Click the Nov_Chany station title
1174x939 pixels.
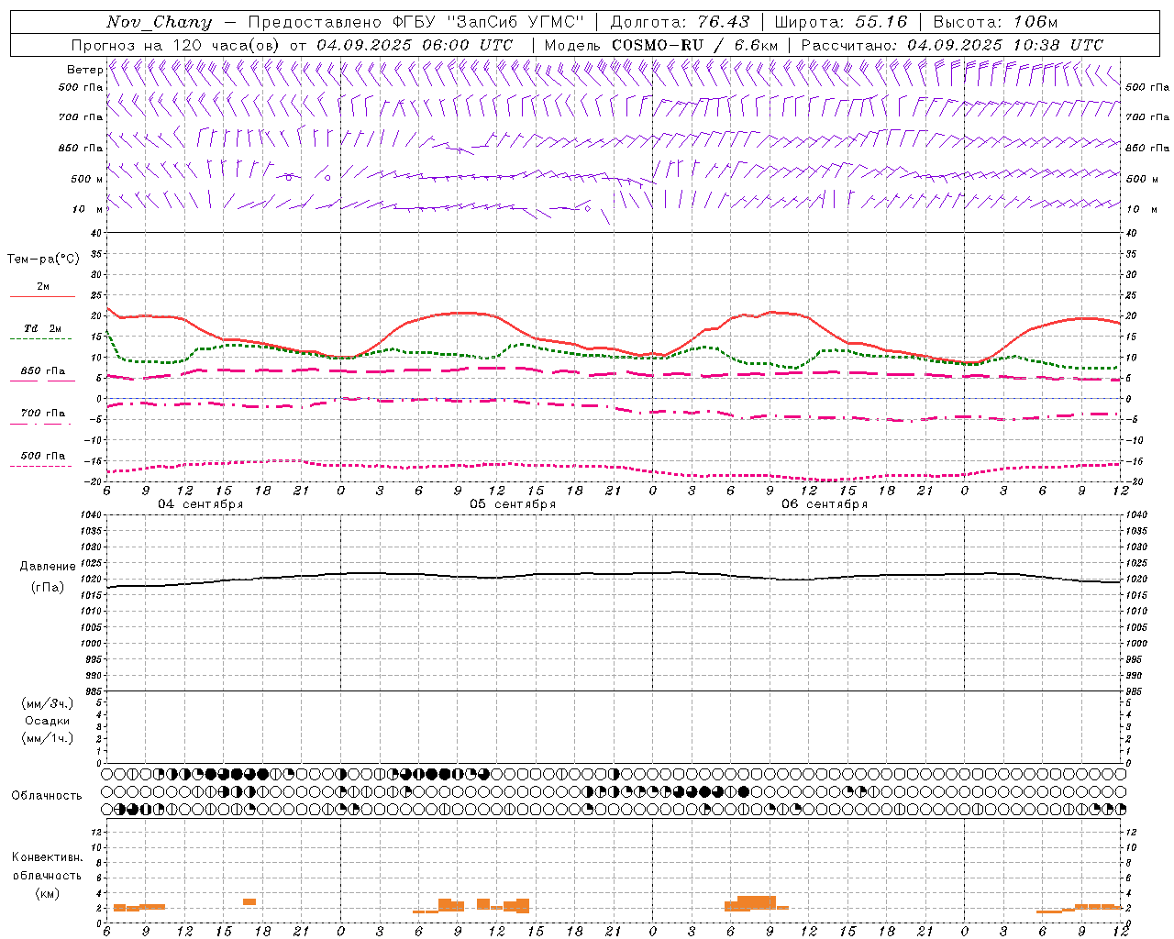(159, 22)
